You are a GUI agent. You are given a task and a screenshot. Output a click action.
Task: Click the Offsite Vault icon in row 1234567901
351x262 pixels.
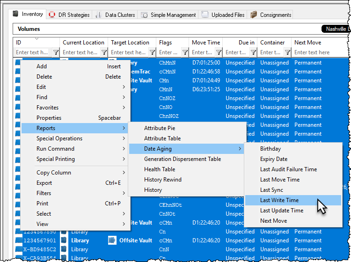[112, 240]
